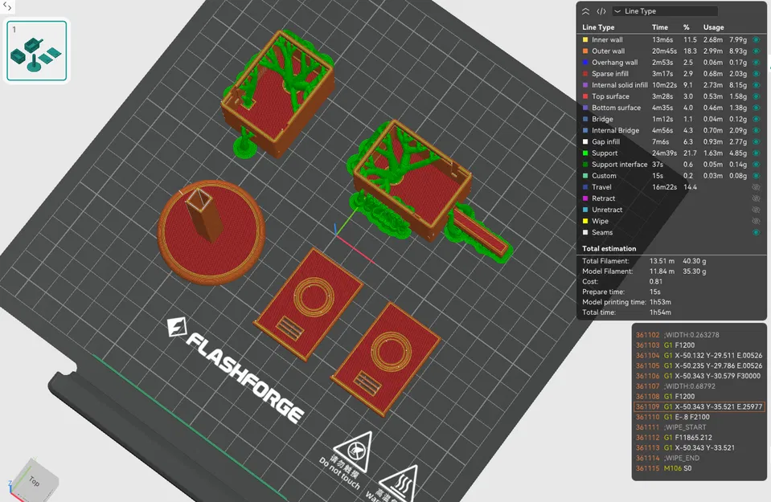The width and height of the screenshot is (771, 502).
Task: Click the Line Type column header
Action: (598, 27)
